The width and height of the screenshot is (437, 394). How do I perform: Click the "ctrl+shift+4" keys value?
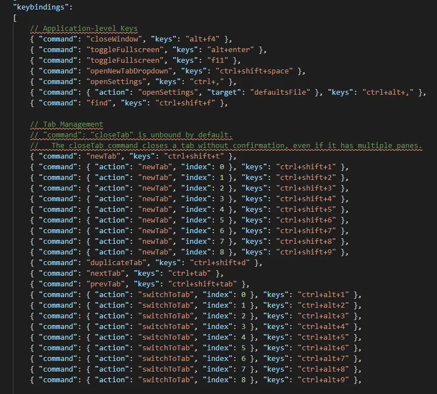(x=306, y=199)
